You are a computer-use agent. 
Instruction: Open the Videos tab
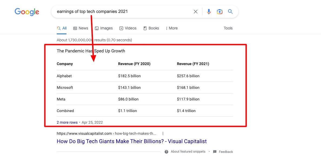click(x=128, y=28)
